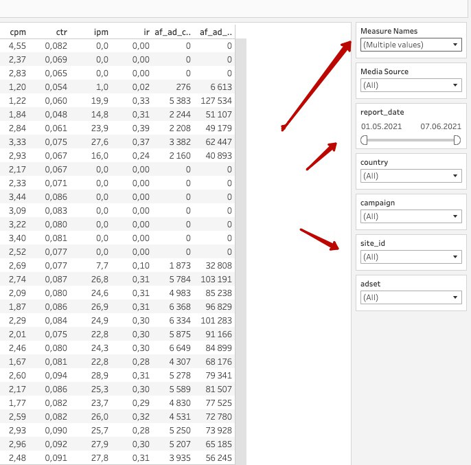Viewport: 471px width, 465px height.
Task: Click the cpm column header
Action: click(x=18, y=32)
